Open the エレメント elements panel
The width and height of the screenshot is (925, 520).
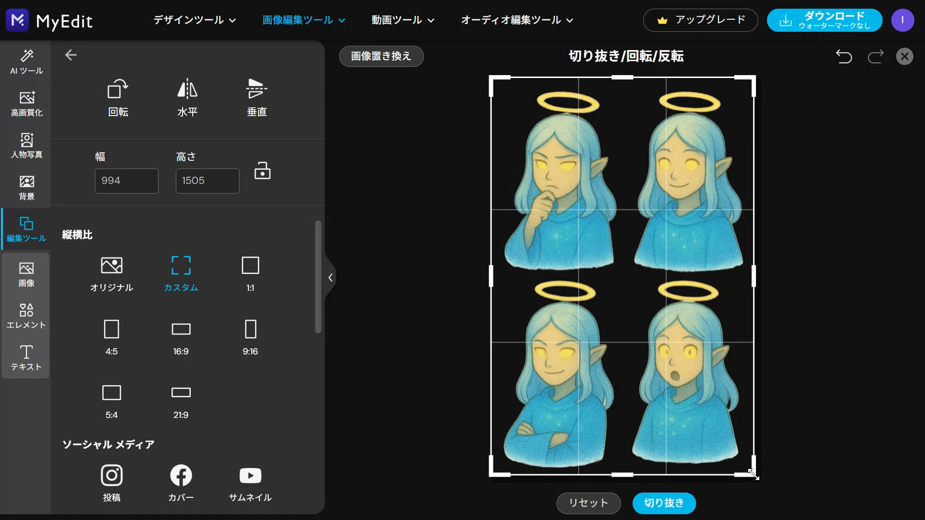click(x=26, y=316)
